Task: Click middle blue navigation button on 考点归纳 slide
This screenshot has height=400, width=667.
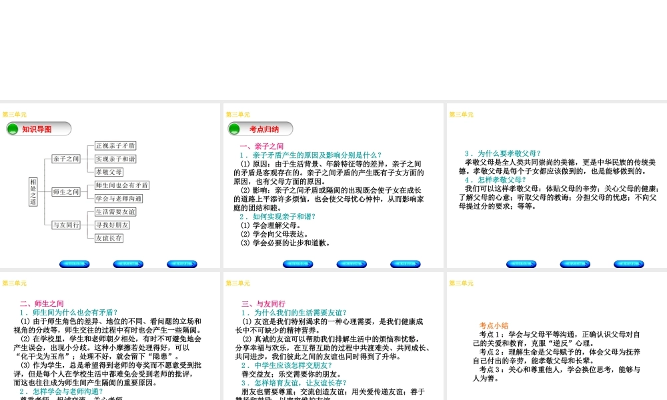Action: [352, 264]
